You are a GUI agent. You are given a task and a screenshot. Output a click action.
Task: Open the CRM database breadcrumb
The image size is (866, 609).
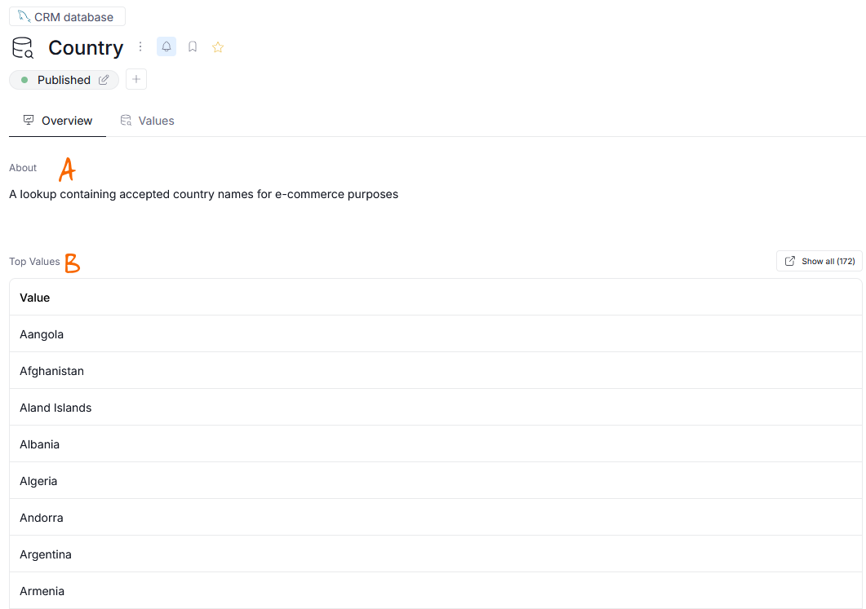point(67,17)
